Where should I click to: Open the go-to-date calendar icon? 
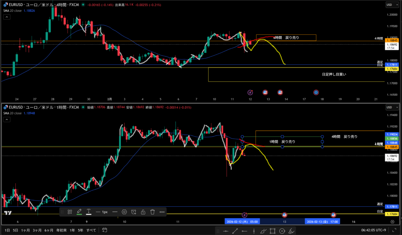click(x=105, y=230)
